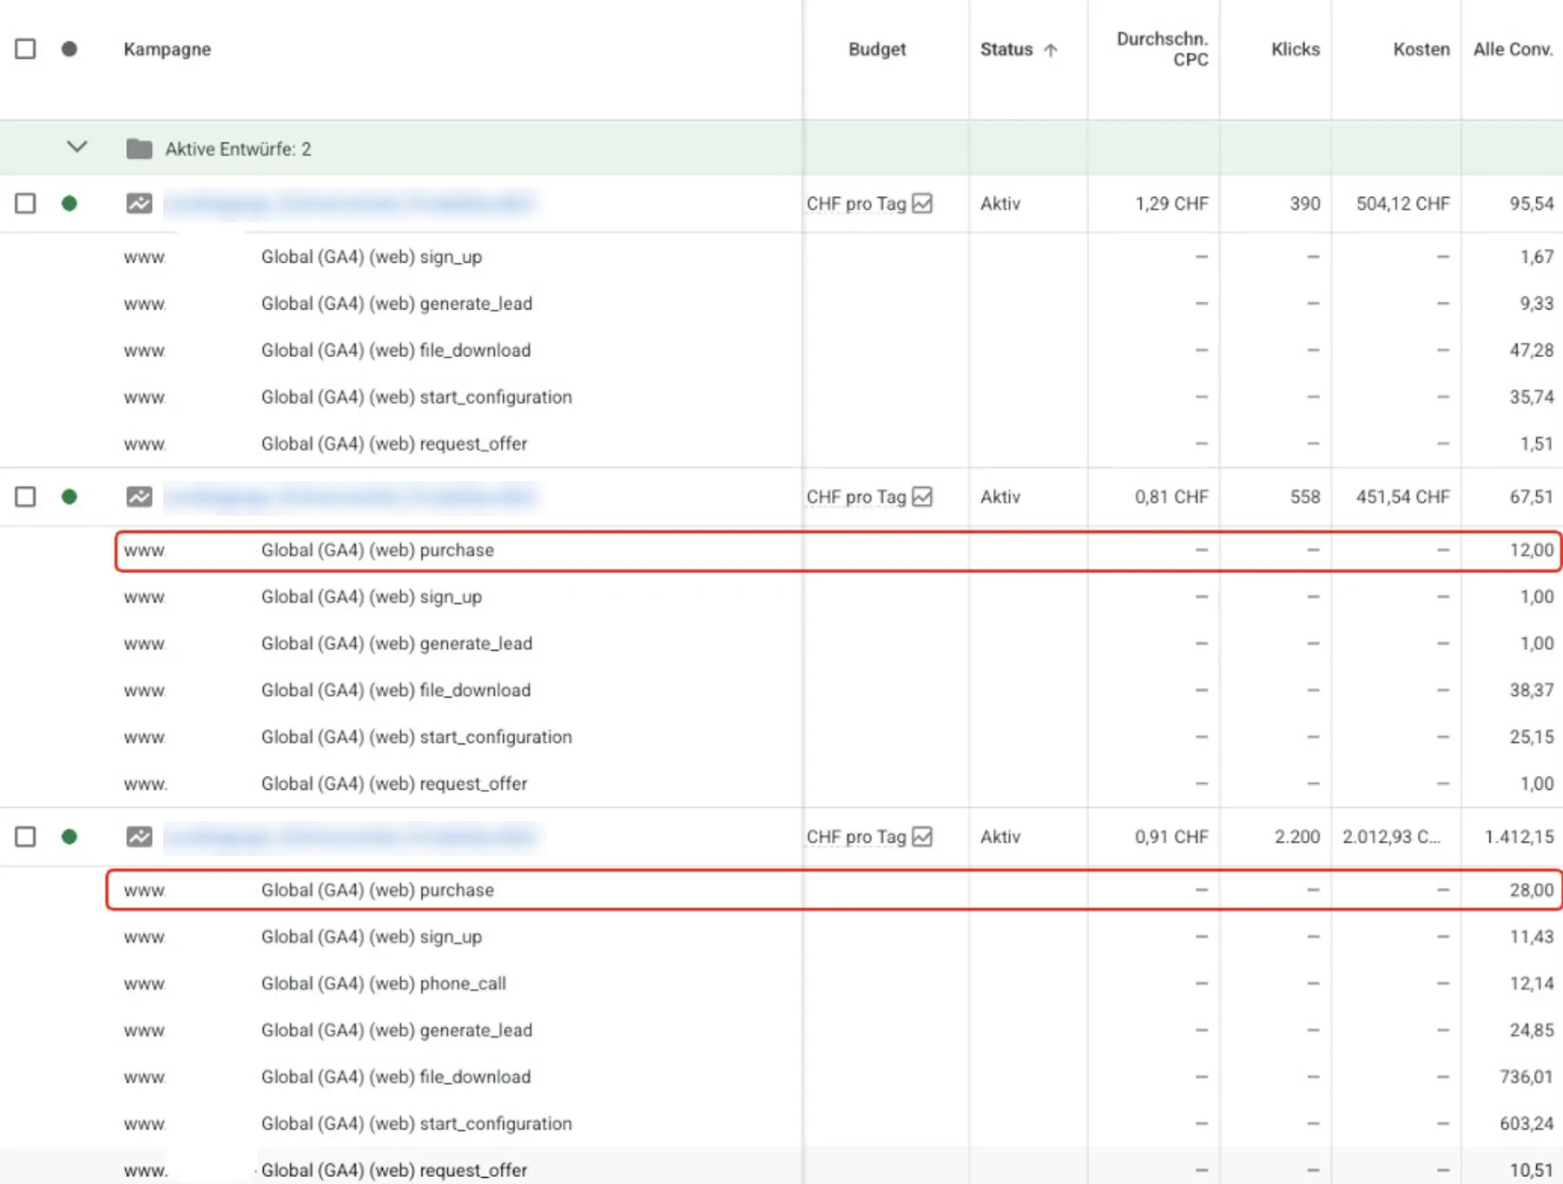This screenshot has height=1184, width=1563.
Task: Click the campaign type icon of the 0,81 CHF campaign
Action: pyautogui.click(x=139, y=497)
